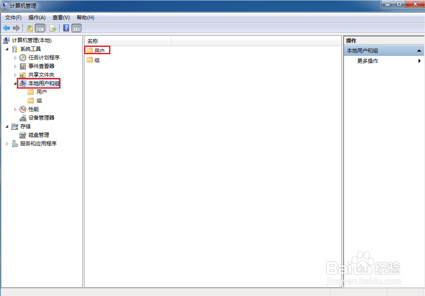Select 性能 tree item
This screenshot has width=425, height=296.
[x=34, y=109]
